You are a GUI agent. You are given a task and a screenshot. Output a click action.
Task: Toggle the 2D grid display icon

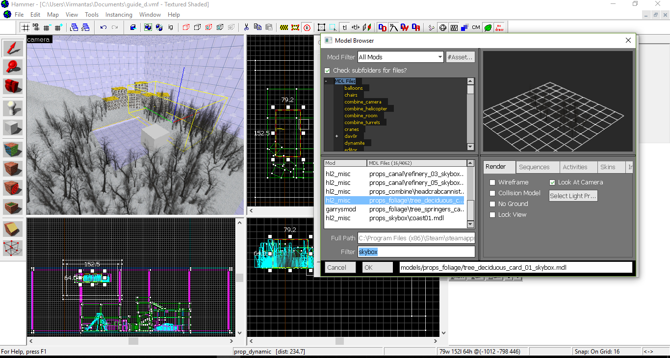point(24,27)
